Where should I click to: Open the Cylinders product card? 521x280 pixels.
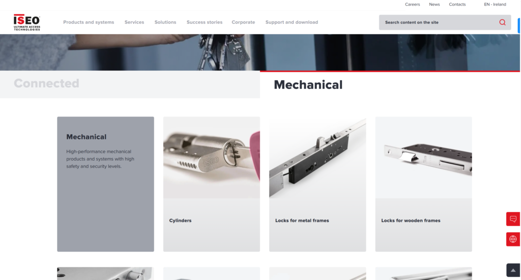click(212, 184)
